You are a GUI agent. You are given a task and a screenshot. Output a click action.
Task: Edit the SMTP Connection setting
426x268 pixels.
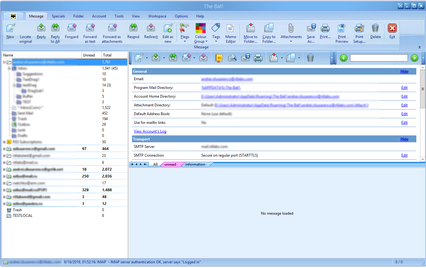coord(404,155)
